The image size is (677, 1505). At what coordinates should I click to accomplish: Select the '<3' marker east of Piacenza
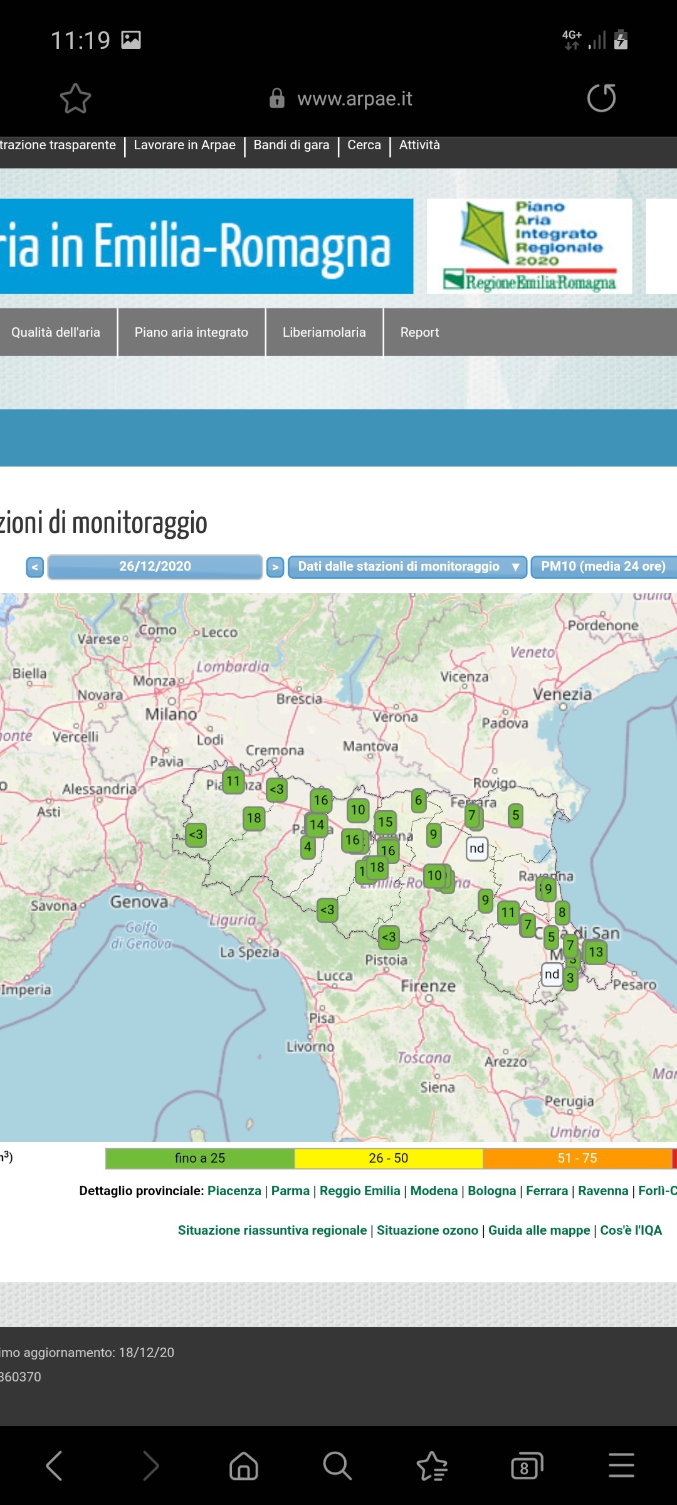[x=276, y=789]
